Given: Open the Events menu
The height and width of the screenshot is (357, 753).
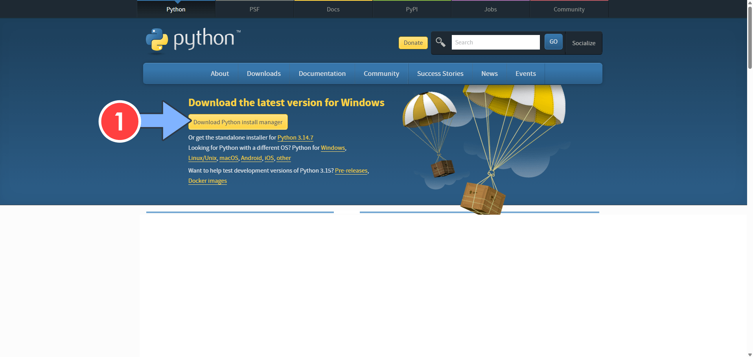Looking at the screenshot, I should 526,74.
